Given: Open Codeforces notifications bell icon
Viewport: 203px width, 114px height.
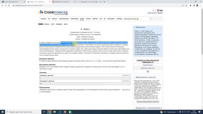Looking at the screenshot, I should click(153, 10).
